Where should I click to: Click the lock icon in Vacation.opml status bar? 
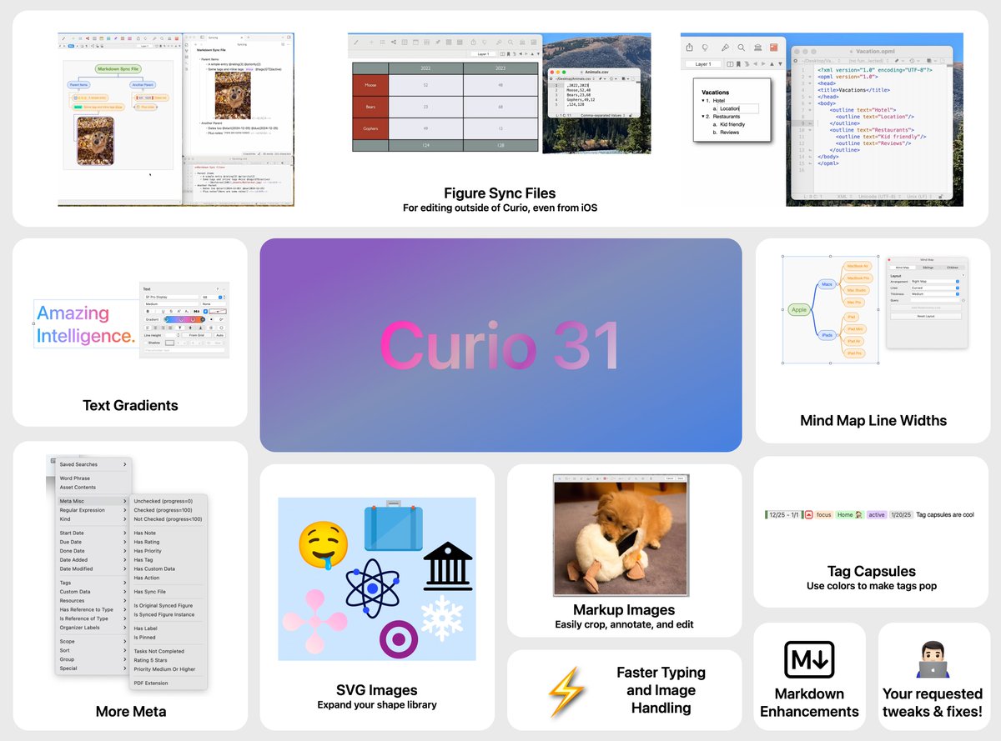point(940,197)
